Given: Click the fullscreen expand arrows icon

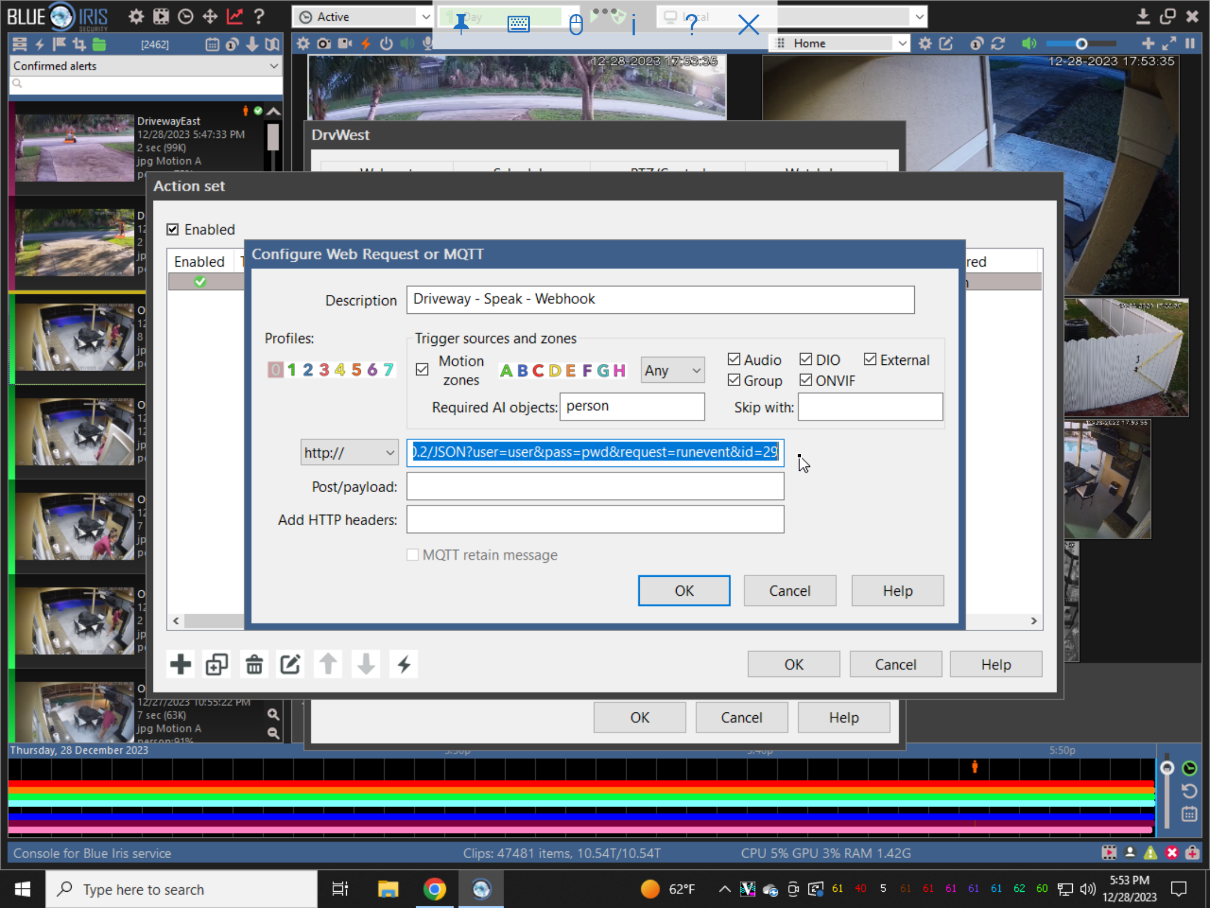Looking at the screenshot, I should point(1169,43).
